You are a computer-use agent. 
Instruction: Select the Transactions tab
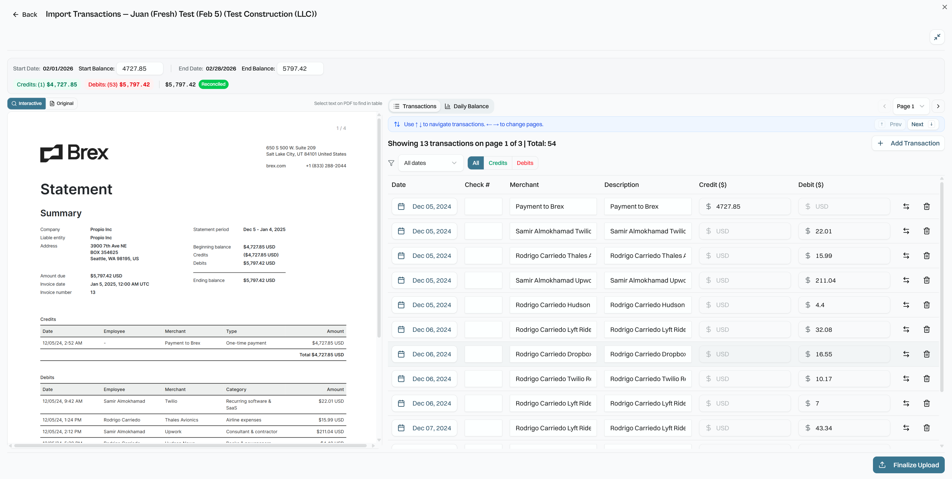point(415,106)
